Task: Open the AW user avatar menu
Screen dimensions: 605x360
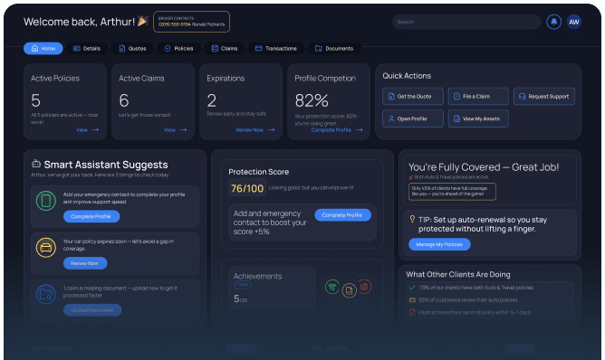Action: point(573,22)
